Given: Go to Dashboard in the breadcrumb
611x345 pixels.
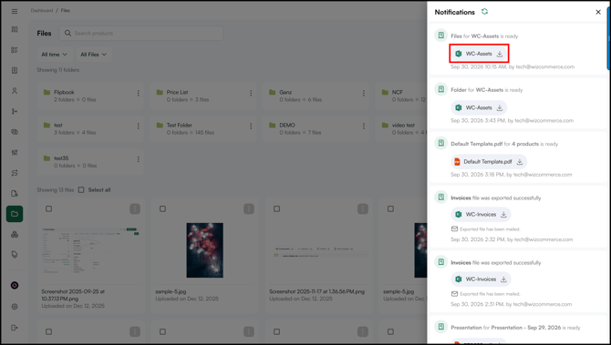Looking at the screenshot, I should pos(42,11).
